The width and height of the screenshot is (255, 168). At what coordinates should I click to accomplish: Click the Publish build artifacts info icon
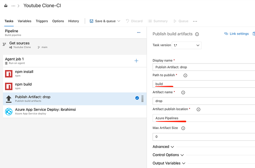pyautogui.click(x=197, y=34)
